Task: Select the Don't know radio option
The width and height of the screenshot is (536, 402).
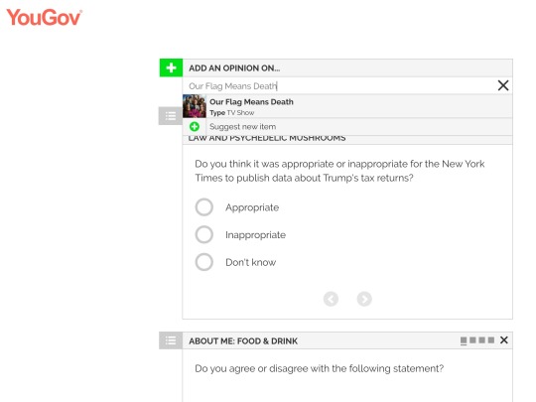Action: (204, 262)
